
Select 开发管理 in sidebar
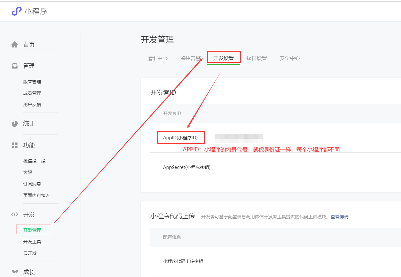[x=32, y=230]
